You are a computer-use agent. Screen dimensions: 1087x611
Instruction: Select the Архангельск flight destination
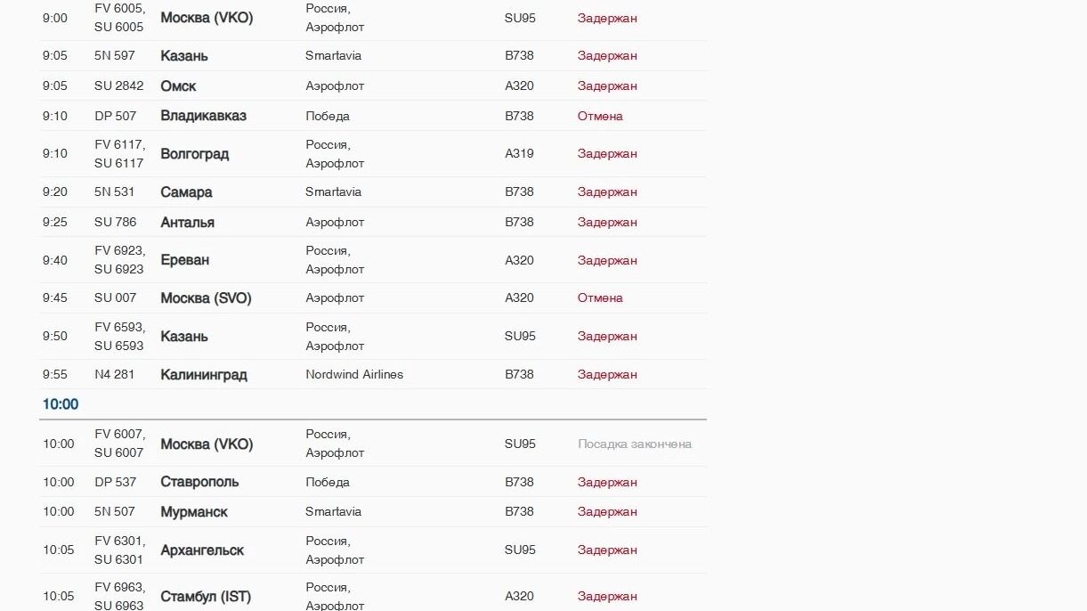coord(202,550)
